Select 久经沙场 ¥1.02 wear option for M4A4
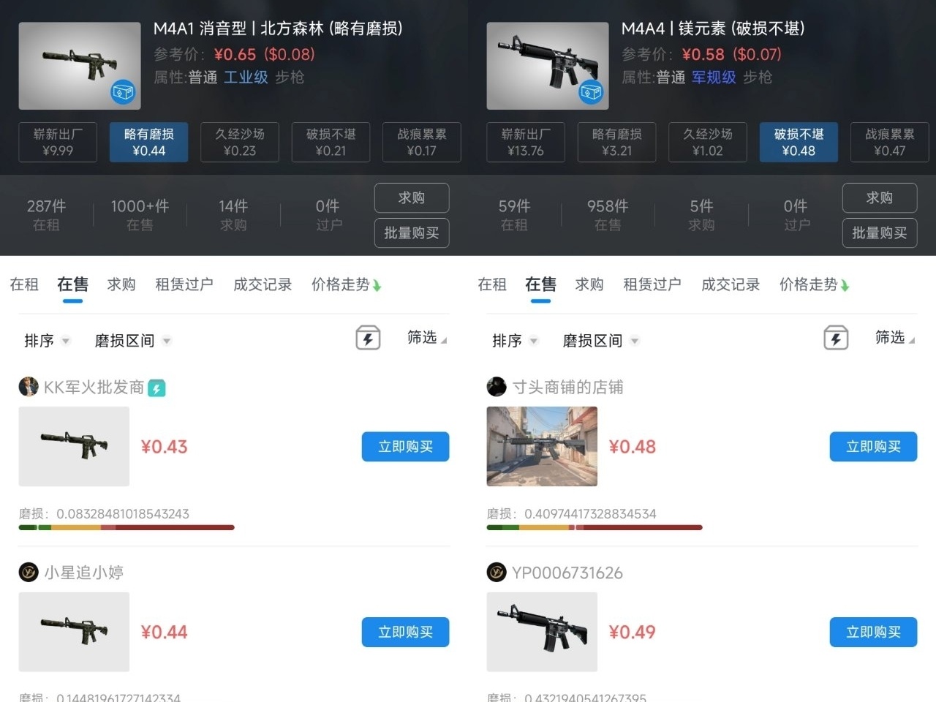The height and width of the screenshot is (702, 936). coord(707,142)
